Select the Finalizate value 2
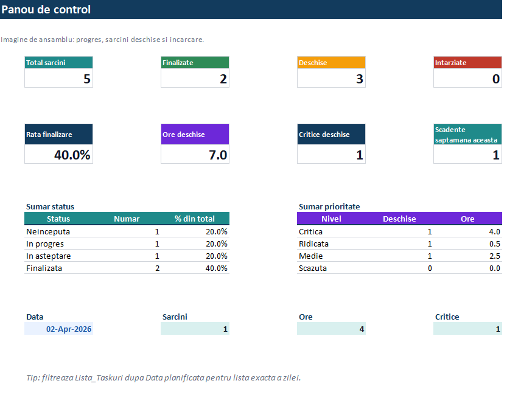The height and width of the screenshot is (403, 507). tap(195, 79)
